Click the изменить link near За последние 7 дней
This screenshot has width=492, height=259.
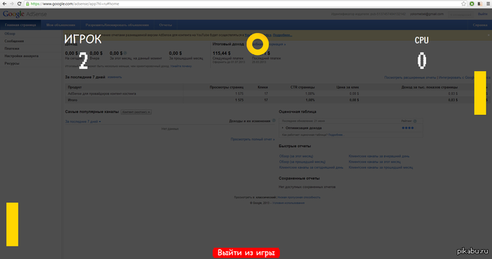click(x=115, y=77)
